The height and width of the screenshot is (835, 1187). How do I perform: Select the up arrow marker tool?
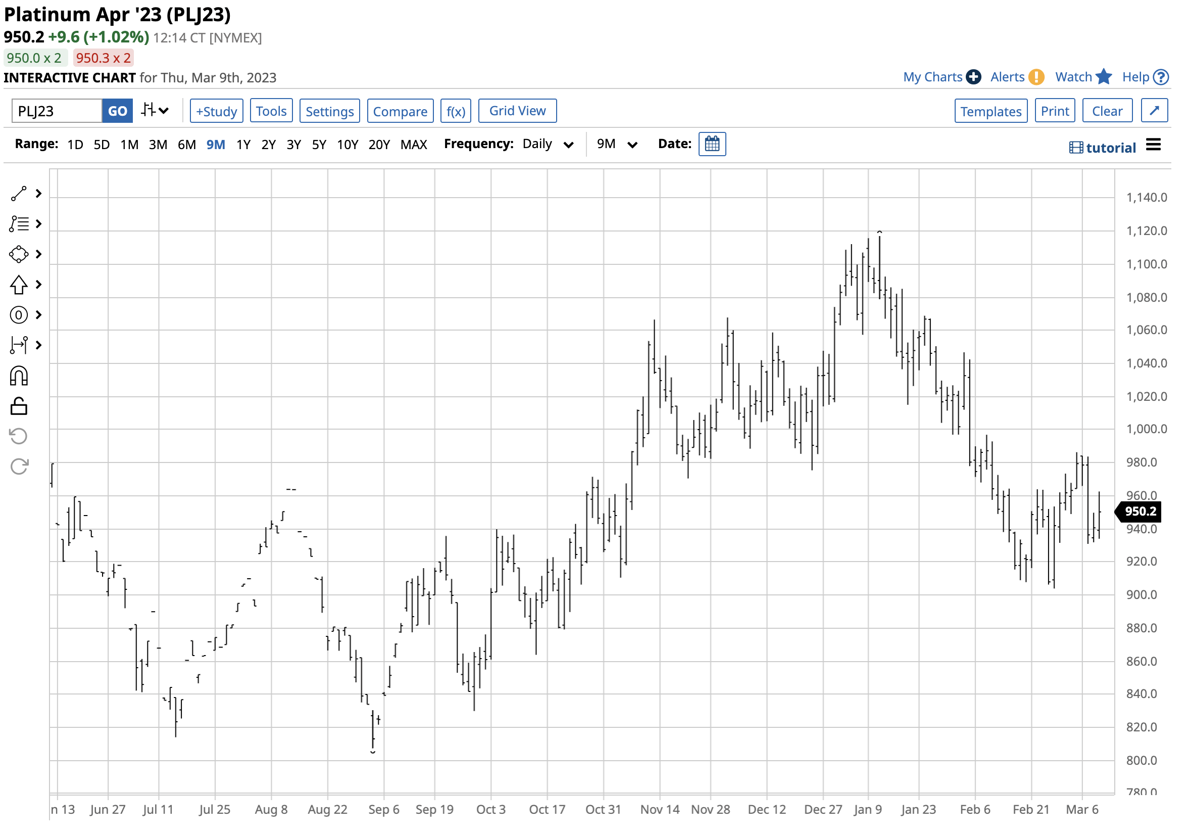click(19, 285)
